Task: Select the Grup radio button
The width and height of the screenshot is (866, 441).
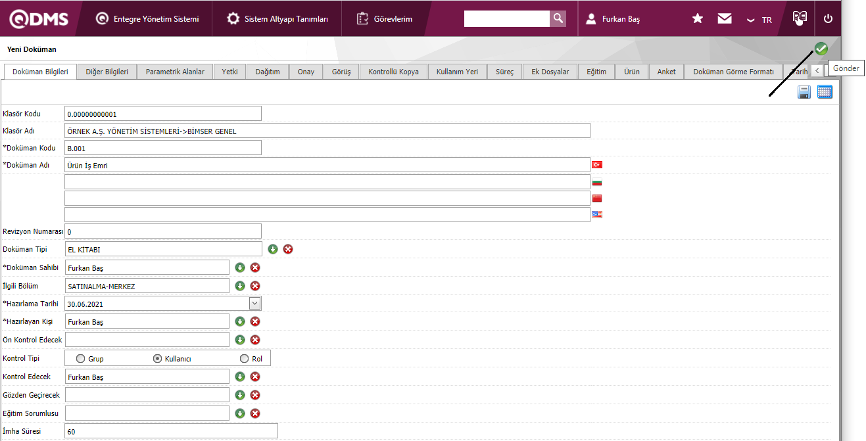Action: [81, 359]
